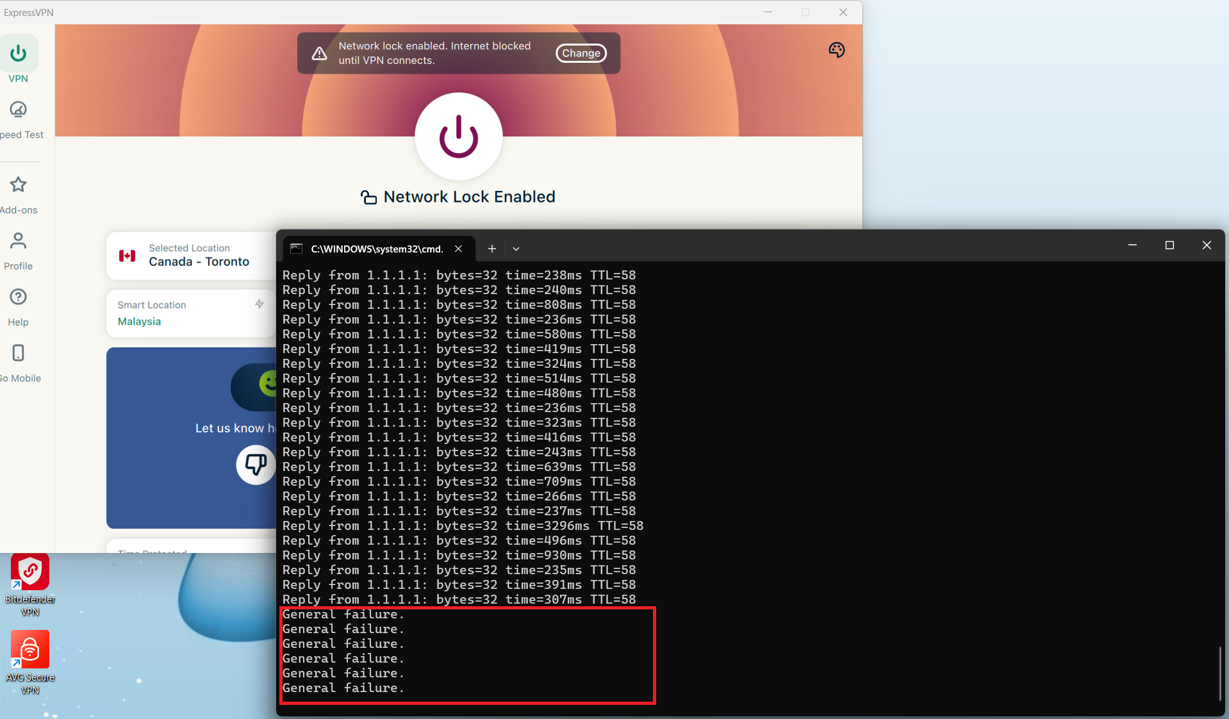Screen dimensions: 1229x719
Task: Open Selected Location Canada - Toronto card
Action: (x=191, y=256)
